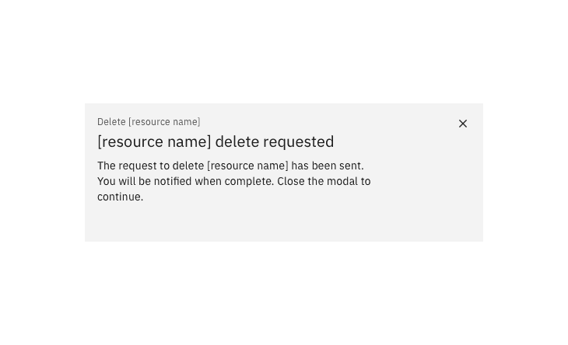Viewport: 568px width, 345px height.
Task: Click the text "Close the modal to"
Action: click(324, 181)
